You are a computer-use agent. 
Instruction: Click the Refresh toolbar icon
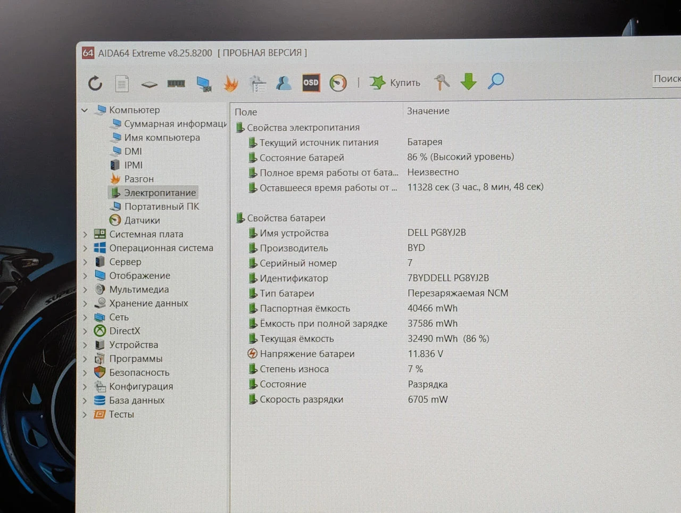(x=95, y=83)
